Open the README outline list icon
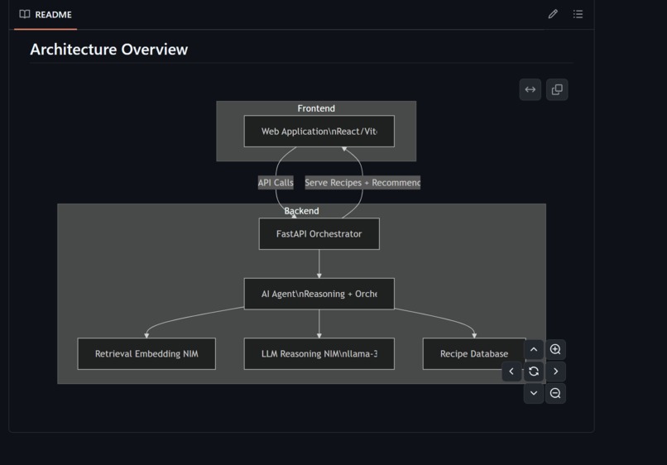Image resolution: width=667 pixels, height=465 pixels. pyautogui.click(x=578, y=14)
